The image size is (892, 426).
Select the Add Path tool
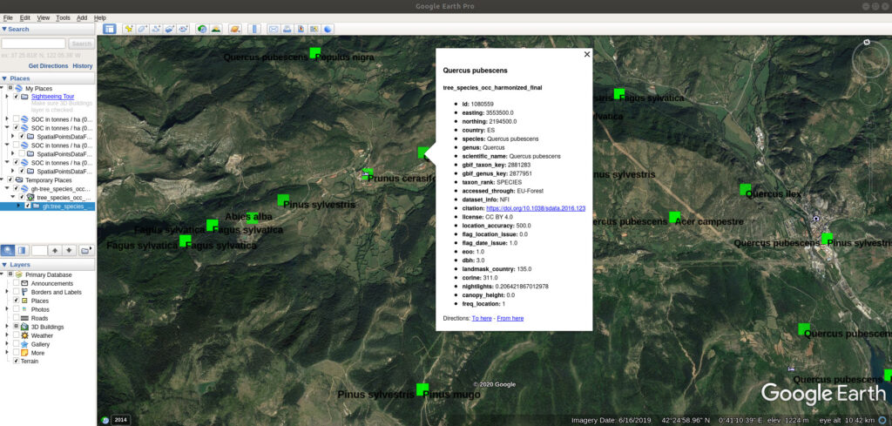156,29
